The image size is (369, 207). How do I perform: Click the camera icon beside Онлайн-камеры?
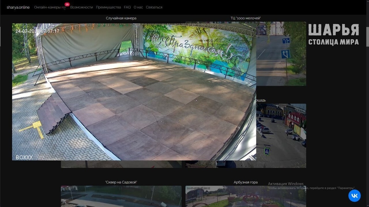click(63, 8)
